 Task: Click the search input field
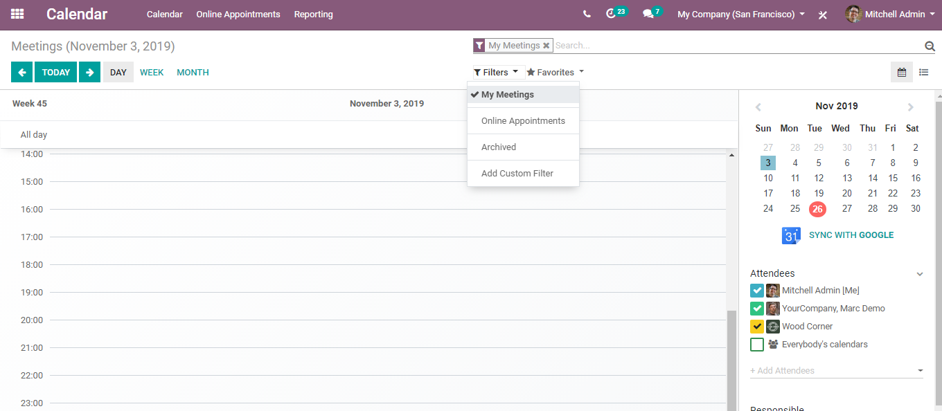pos(738,46)
